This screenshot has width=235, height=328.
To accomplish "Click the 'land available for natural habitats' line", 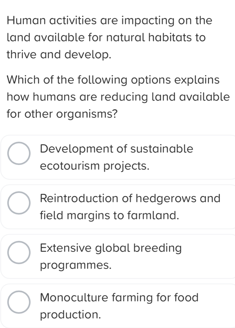I will tap(106, 38).
